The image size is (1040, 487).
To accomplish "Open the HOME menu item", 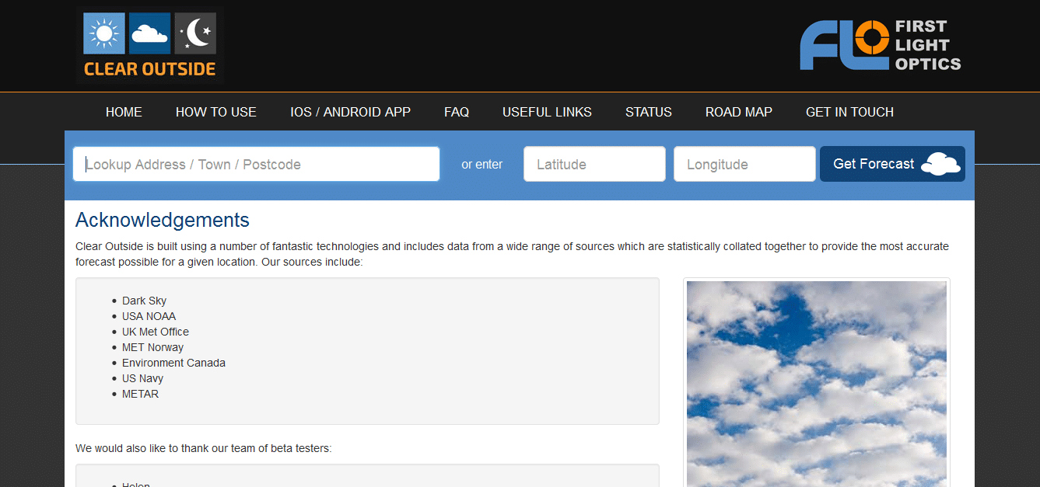I will 124,112.
